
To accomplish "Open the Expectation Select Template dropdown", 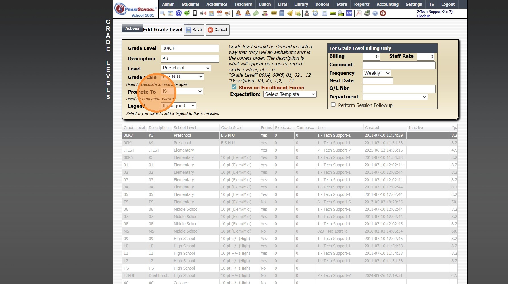I will click(290, 94).
